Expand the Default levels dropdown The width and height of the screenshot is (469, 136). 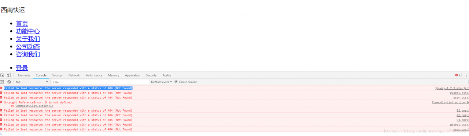click(x=162, y=82)
